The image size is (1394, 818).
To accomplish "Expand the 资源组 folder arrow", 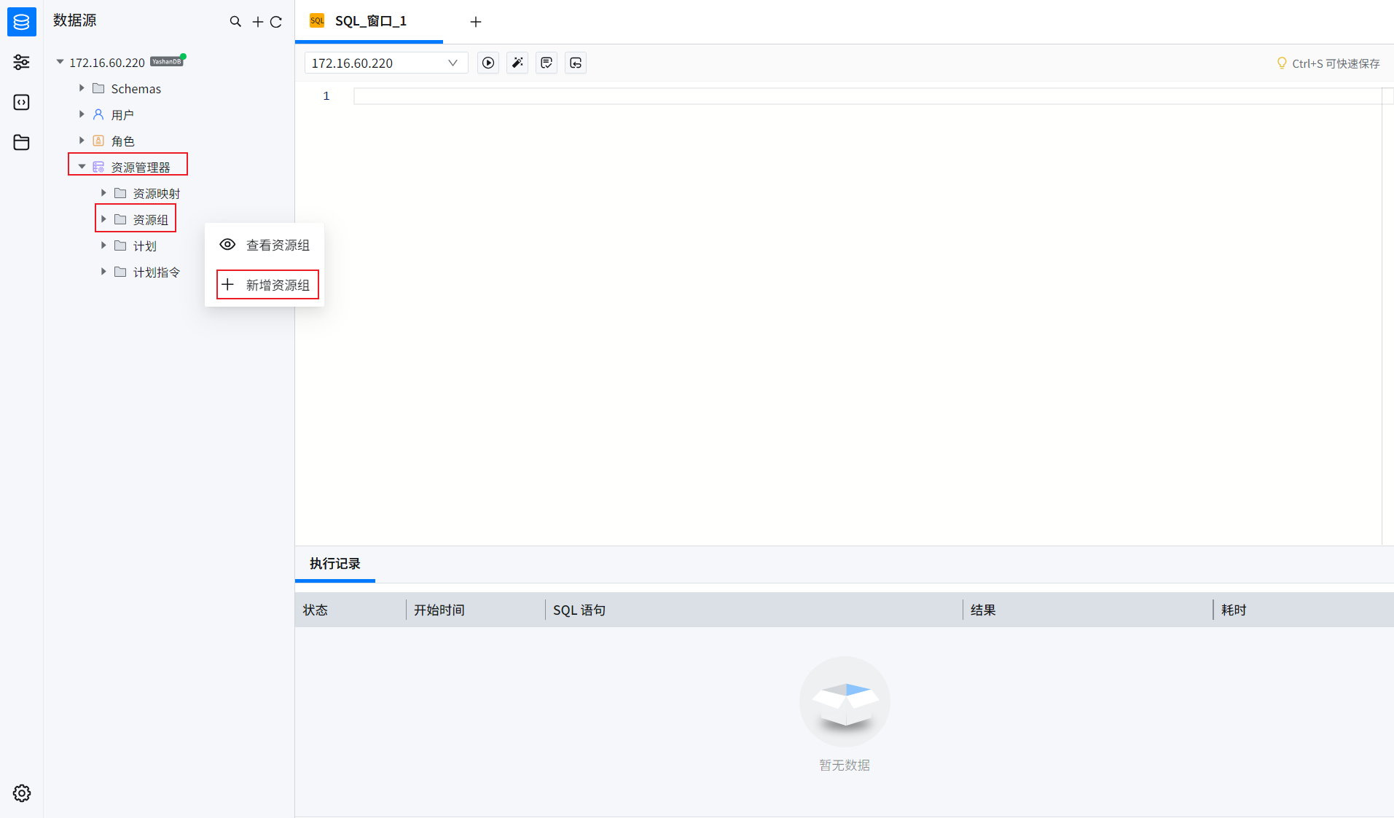I will coord(103,219).
